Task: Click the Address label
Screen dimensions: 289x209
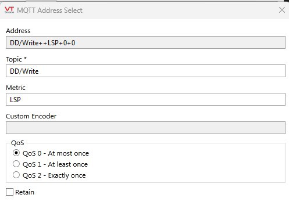Action: coord(18,31)
